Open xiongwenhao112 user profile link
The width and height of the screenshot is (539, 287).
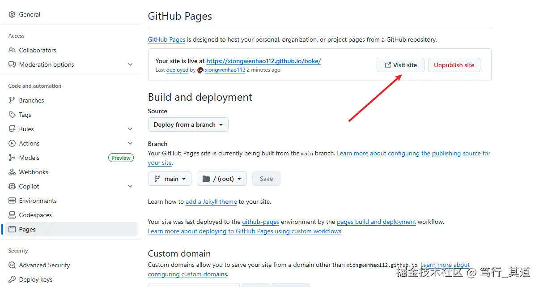225,70
